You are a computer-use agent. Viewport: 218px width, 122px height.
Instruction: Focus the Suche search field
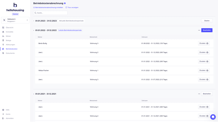click(51, 13)
